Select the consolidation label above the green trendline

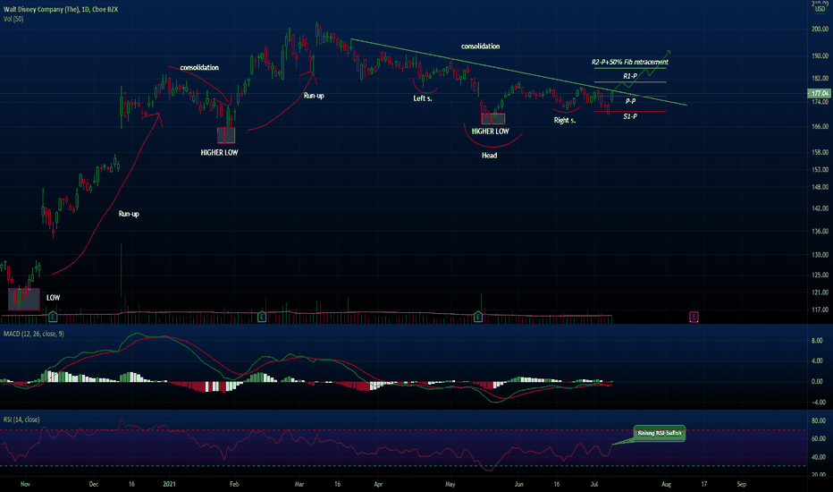click(480, 47)
